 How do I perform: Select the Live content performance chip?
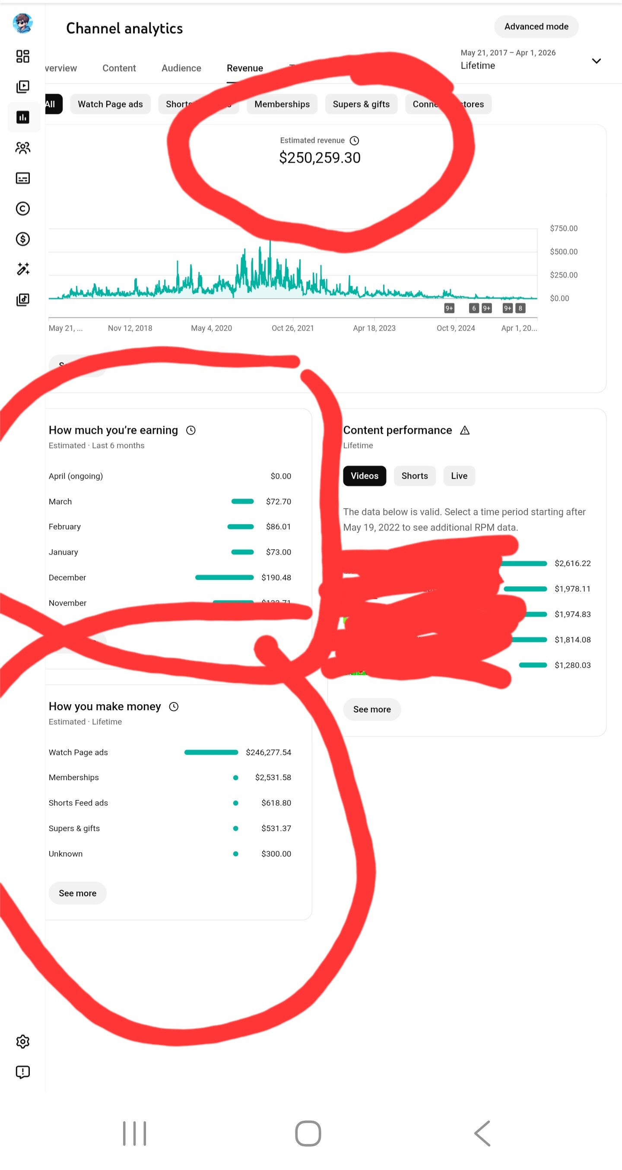pyautogui.click(x=458, y=475)
